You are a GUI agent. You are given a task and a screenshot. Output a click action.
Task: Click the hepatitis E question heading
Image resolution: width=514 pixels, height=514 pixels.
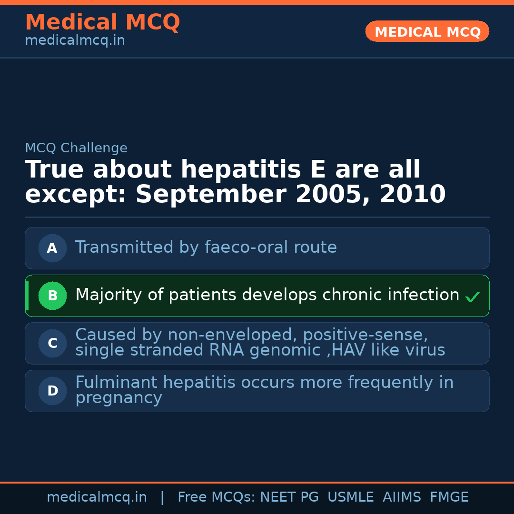tap(235, 182)
